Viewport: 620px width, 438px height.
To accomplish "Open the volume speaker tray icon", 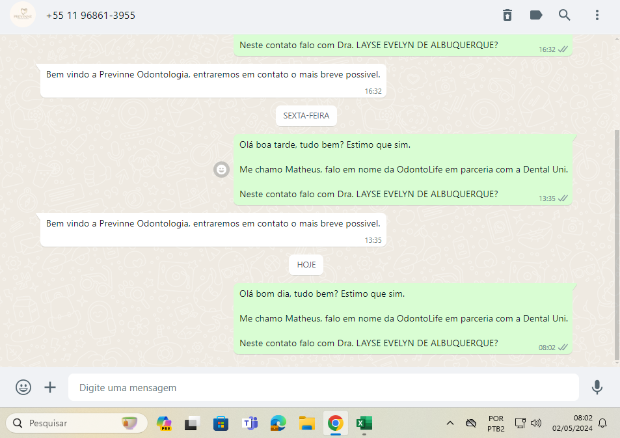I will [536, 423].
